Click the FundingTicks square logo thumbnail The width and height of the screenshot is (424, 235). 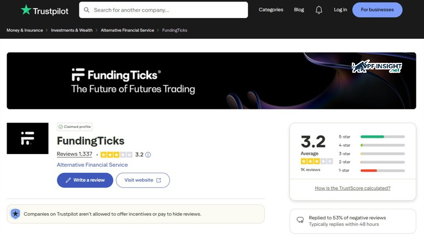(x=27, y=138)
